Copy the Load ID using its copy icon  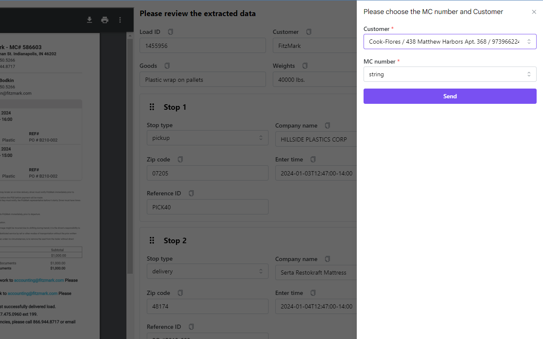tap(170, 31)
